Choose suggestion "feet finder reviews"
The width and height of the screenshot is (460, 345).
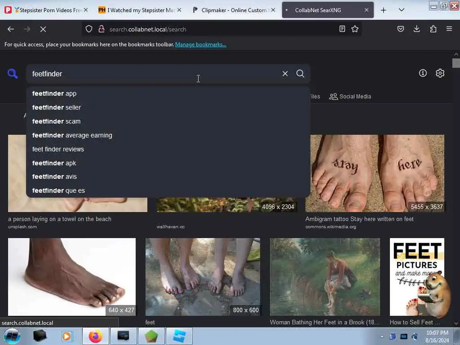168,149
